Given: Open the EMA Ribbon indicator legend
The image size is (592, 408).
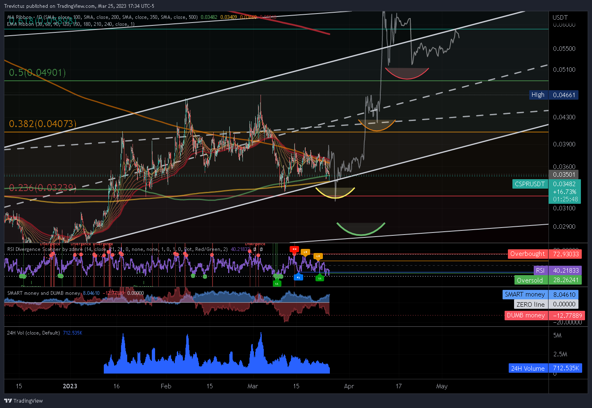Looking at the screenshot, I should pos(71,24).
